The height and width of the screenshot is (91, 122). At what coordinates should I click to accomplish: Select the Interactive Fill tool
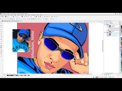pyautogui.click(x=1, y=52)
